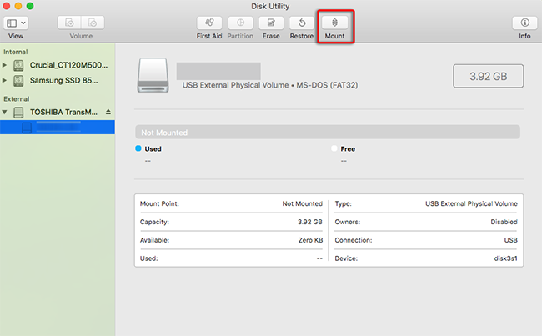The height and width of the screenshot is (336, 542).
Task: Select Crucial_CT120M500 in sidebar
Action: (68, 65)
